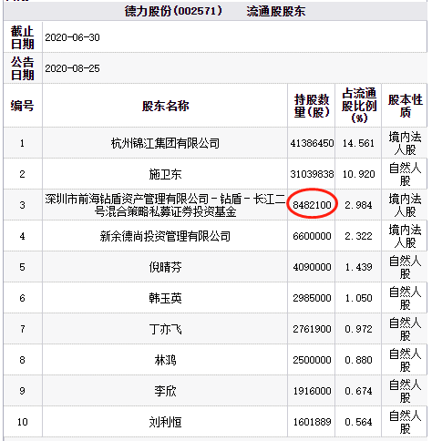Select shareholder 丁亦飞
Screen dimensions: 432x441
pyautogui.click(x=165, y=329)
